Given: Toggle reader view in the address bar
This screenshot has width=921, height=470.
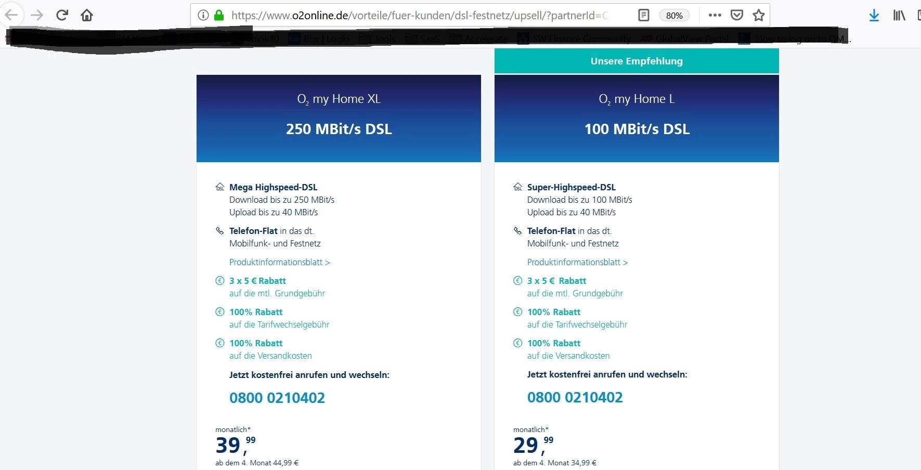Looking at the screenshot, I should point(644,15).
